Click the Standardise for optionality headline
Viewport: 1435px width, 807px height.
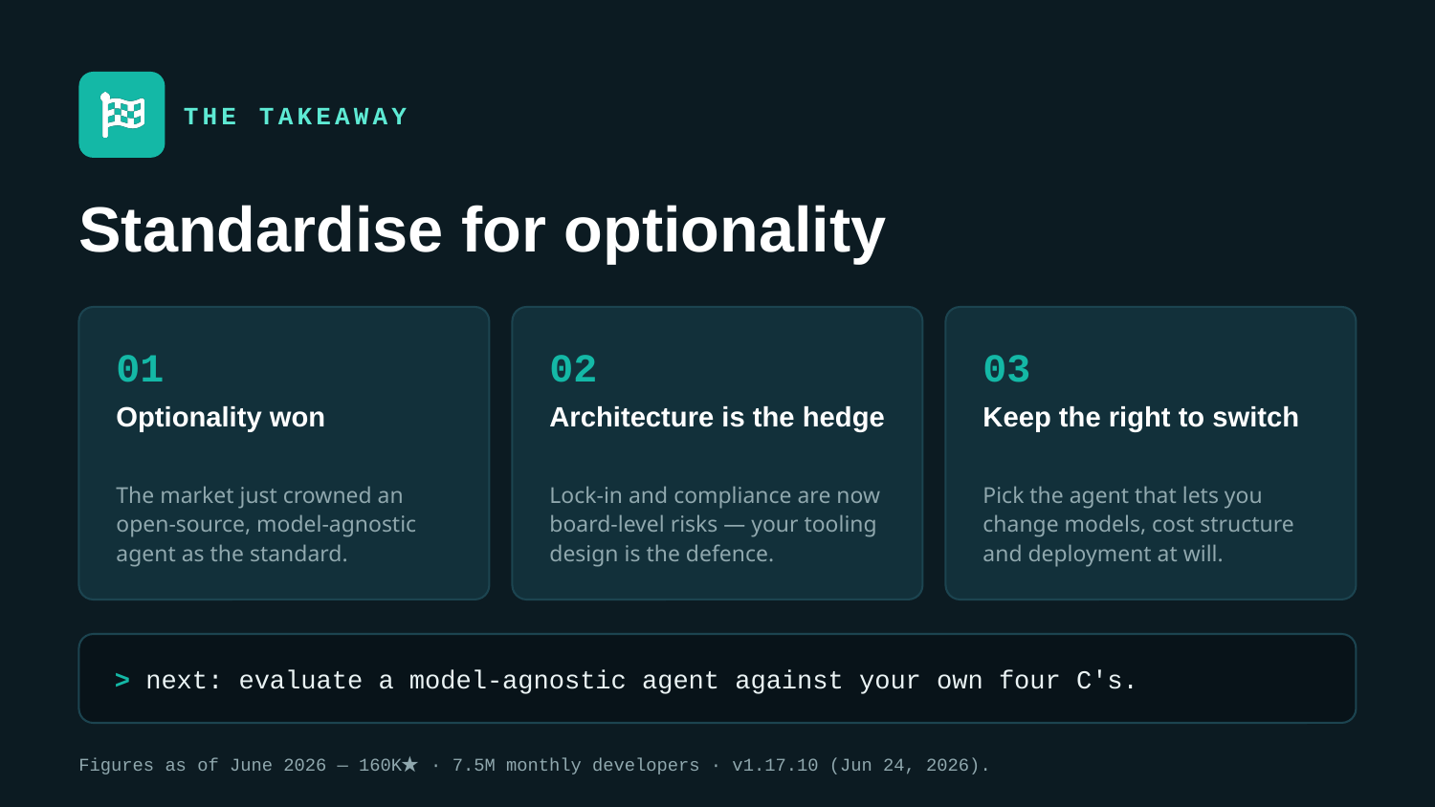point(482,230)
